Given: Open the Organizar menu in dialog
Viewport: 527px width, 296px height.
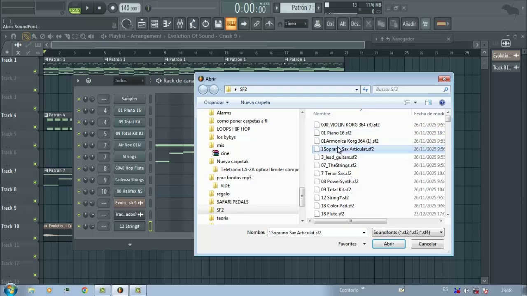Looking at the screenshot, I should coord(216,102).
